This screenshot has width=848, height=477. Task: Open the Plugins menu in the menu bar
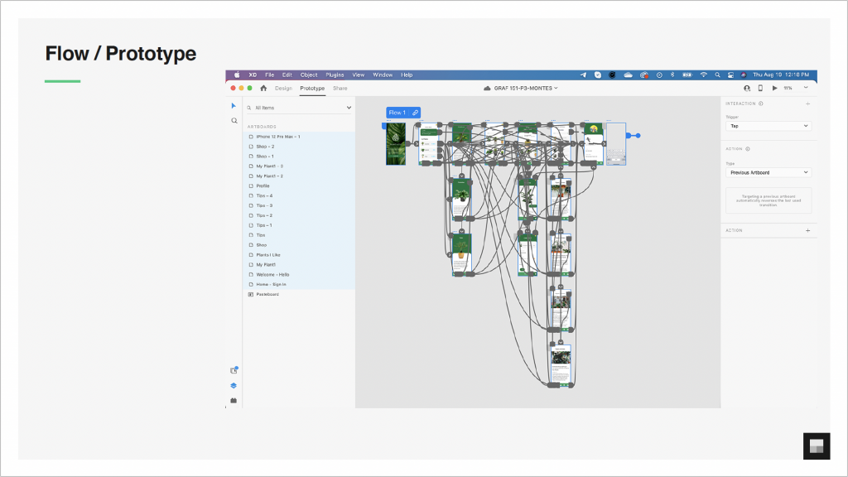click(x=335, y=75)
